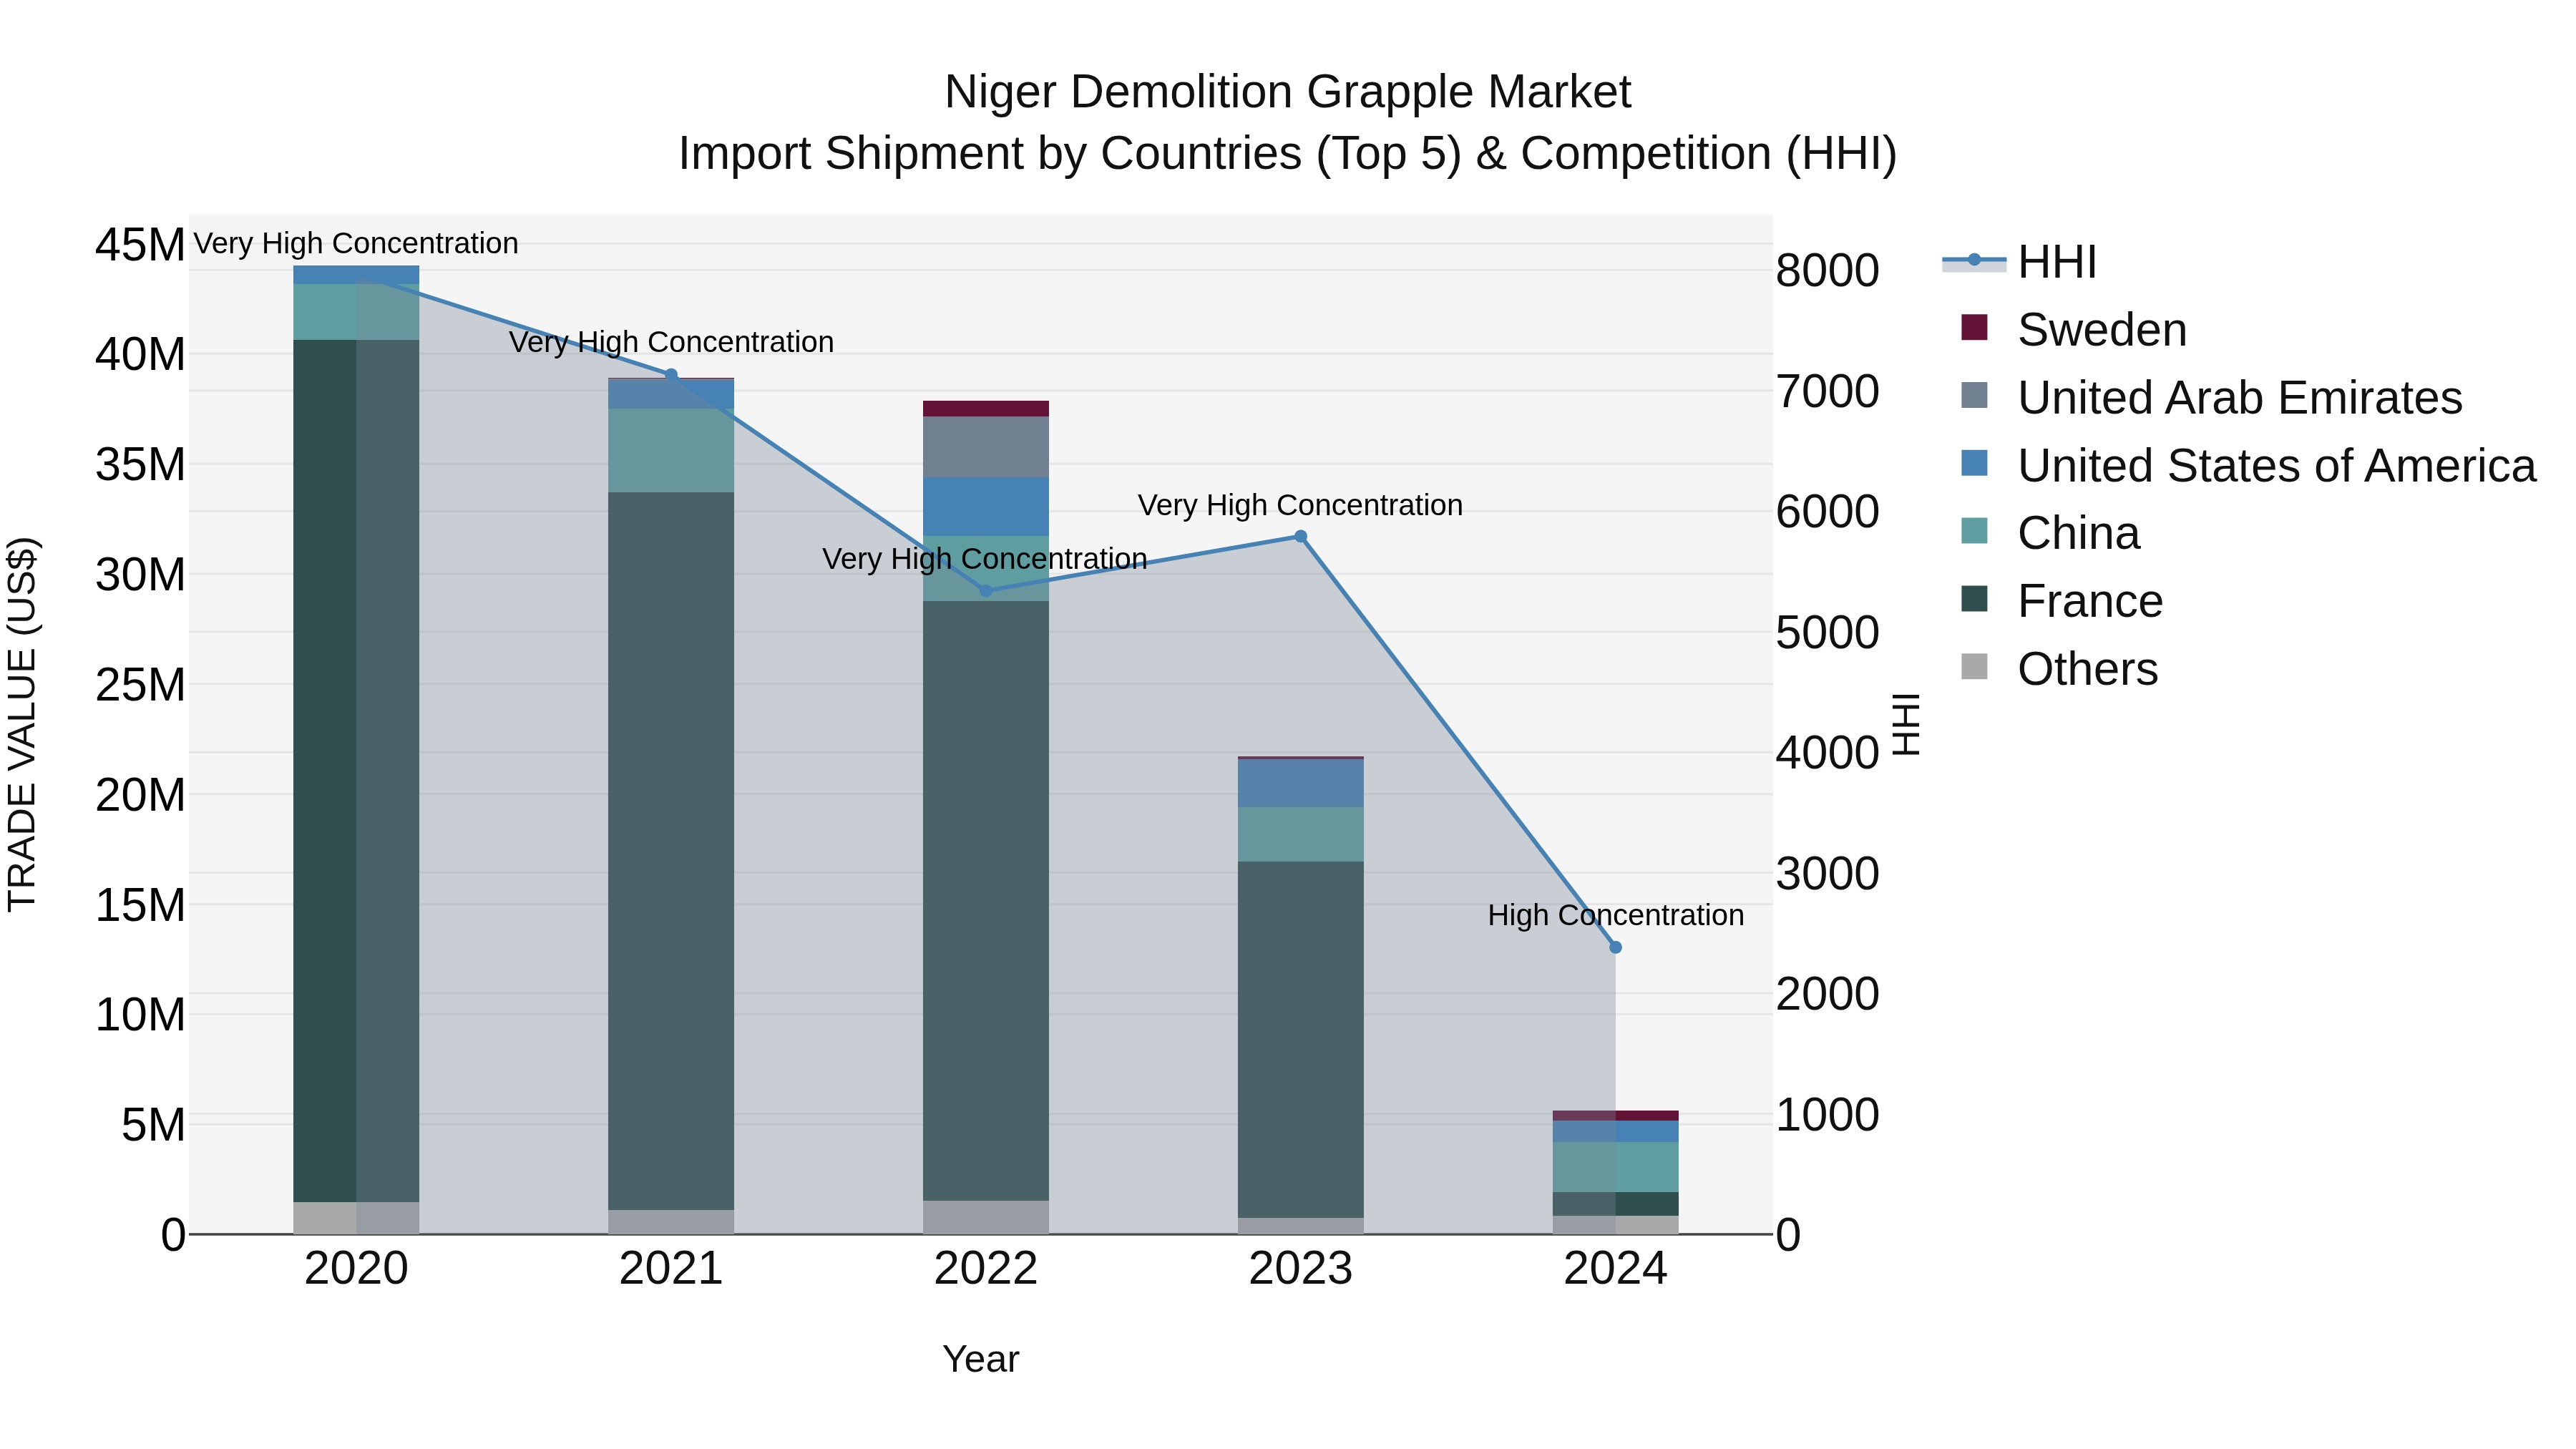This screenshot has width=2576, height=1449.
Task: Click the 'Very High Concentration' annotation above 2023
Action: click(x=1300, y=505)
